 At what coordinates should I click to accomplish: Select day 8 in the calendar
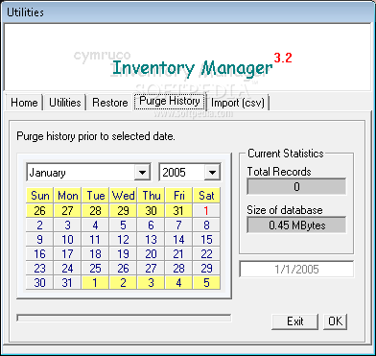[206, 225]
